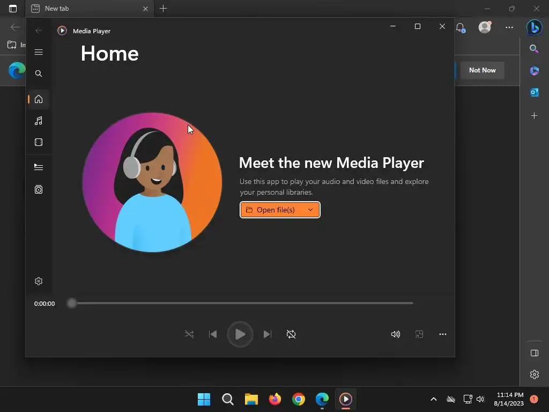Image resolution: width=549 pixels, height=412 pixels.
Task: Click the seek bar thumb
Action: (x=72, y=303)
